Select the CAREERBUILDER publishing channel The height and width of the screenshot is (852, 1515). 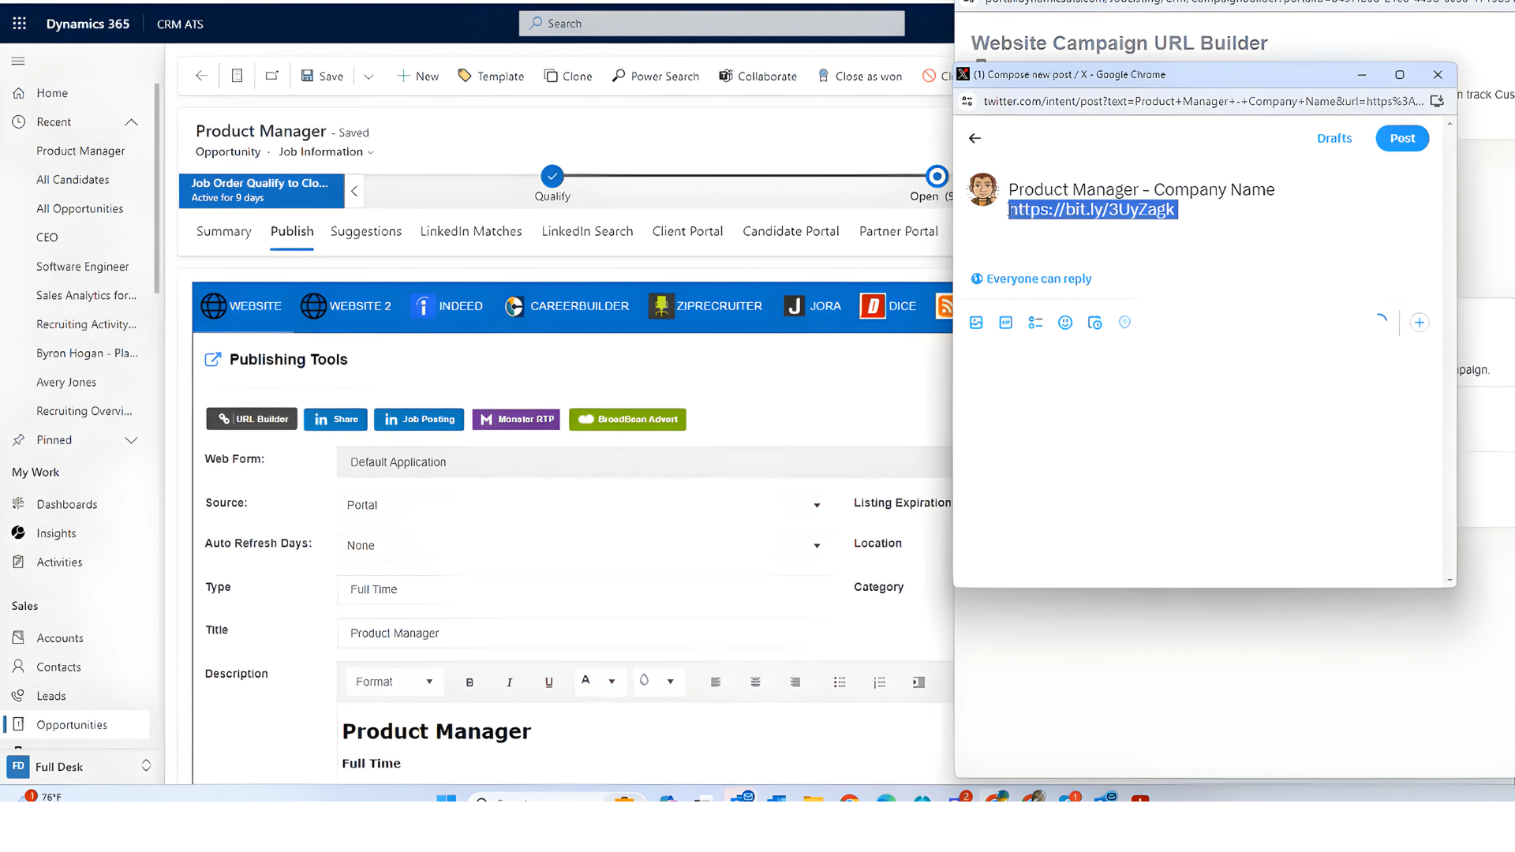[567, 306]
